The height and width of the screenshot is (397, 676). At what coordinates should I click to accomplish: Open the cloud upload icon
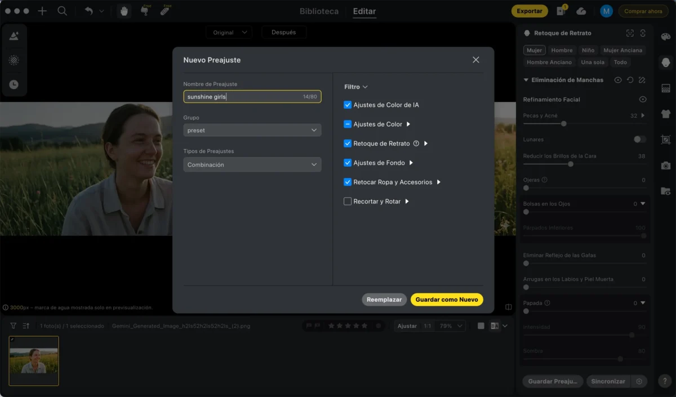[x=581, y=11]
